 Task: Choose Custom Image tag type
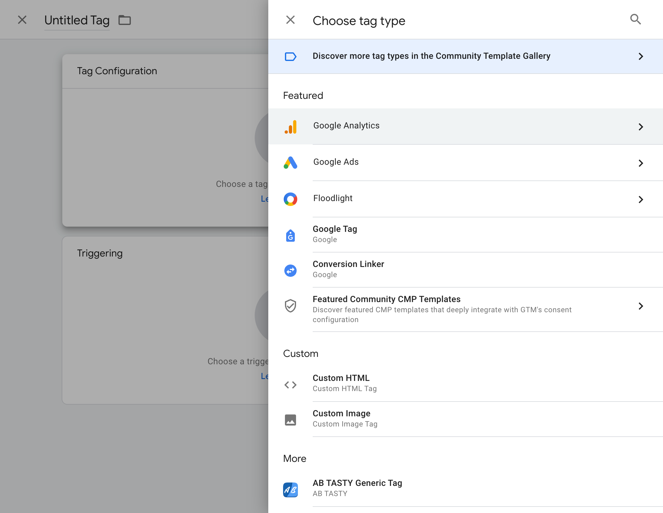pos(466,419)
